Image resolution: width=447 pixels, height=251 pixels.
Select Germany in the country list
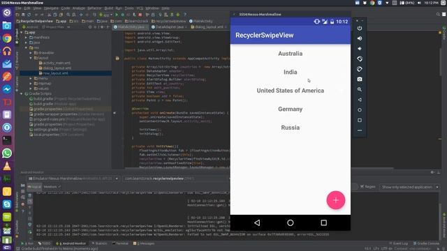(x=291, y=109)
